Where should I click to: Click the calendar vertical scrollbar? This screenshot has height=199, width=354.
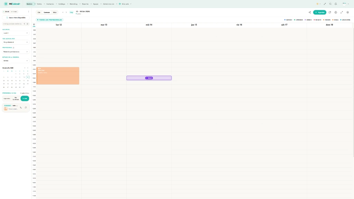[x=353, y=93]
